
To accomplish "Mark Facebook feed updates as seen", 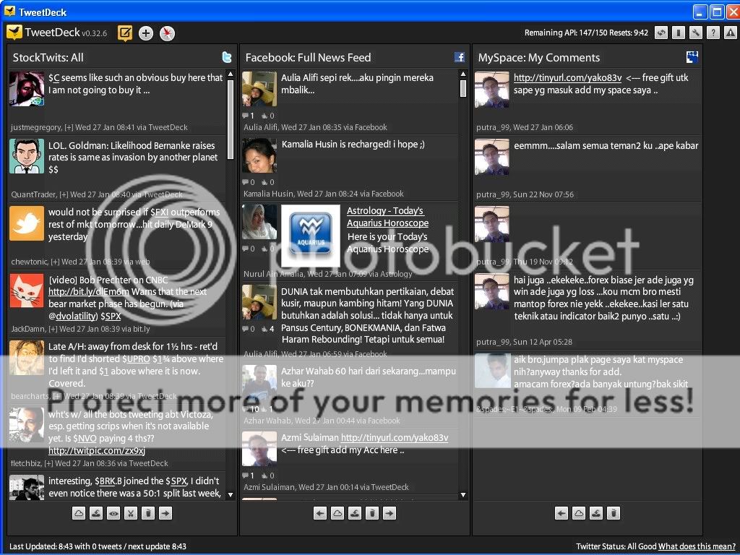I will [x=355, y=513].
